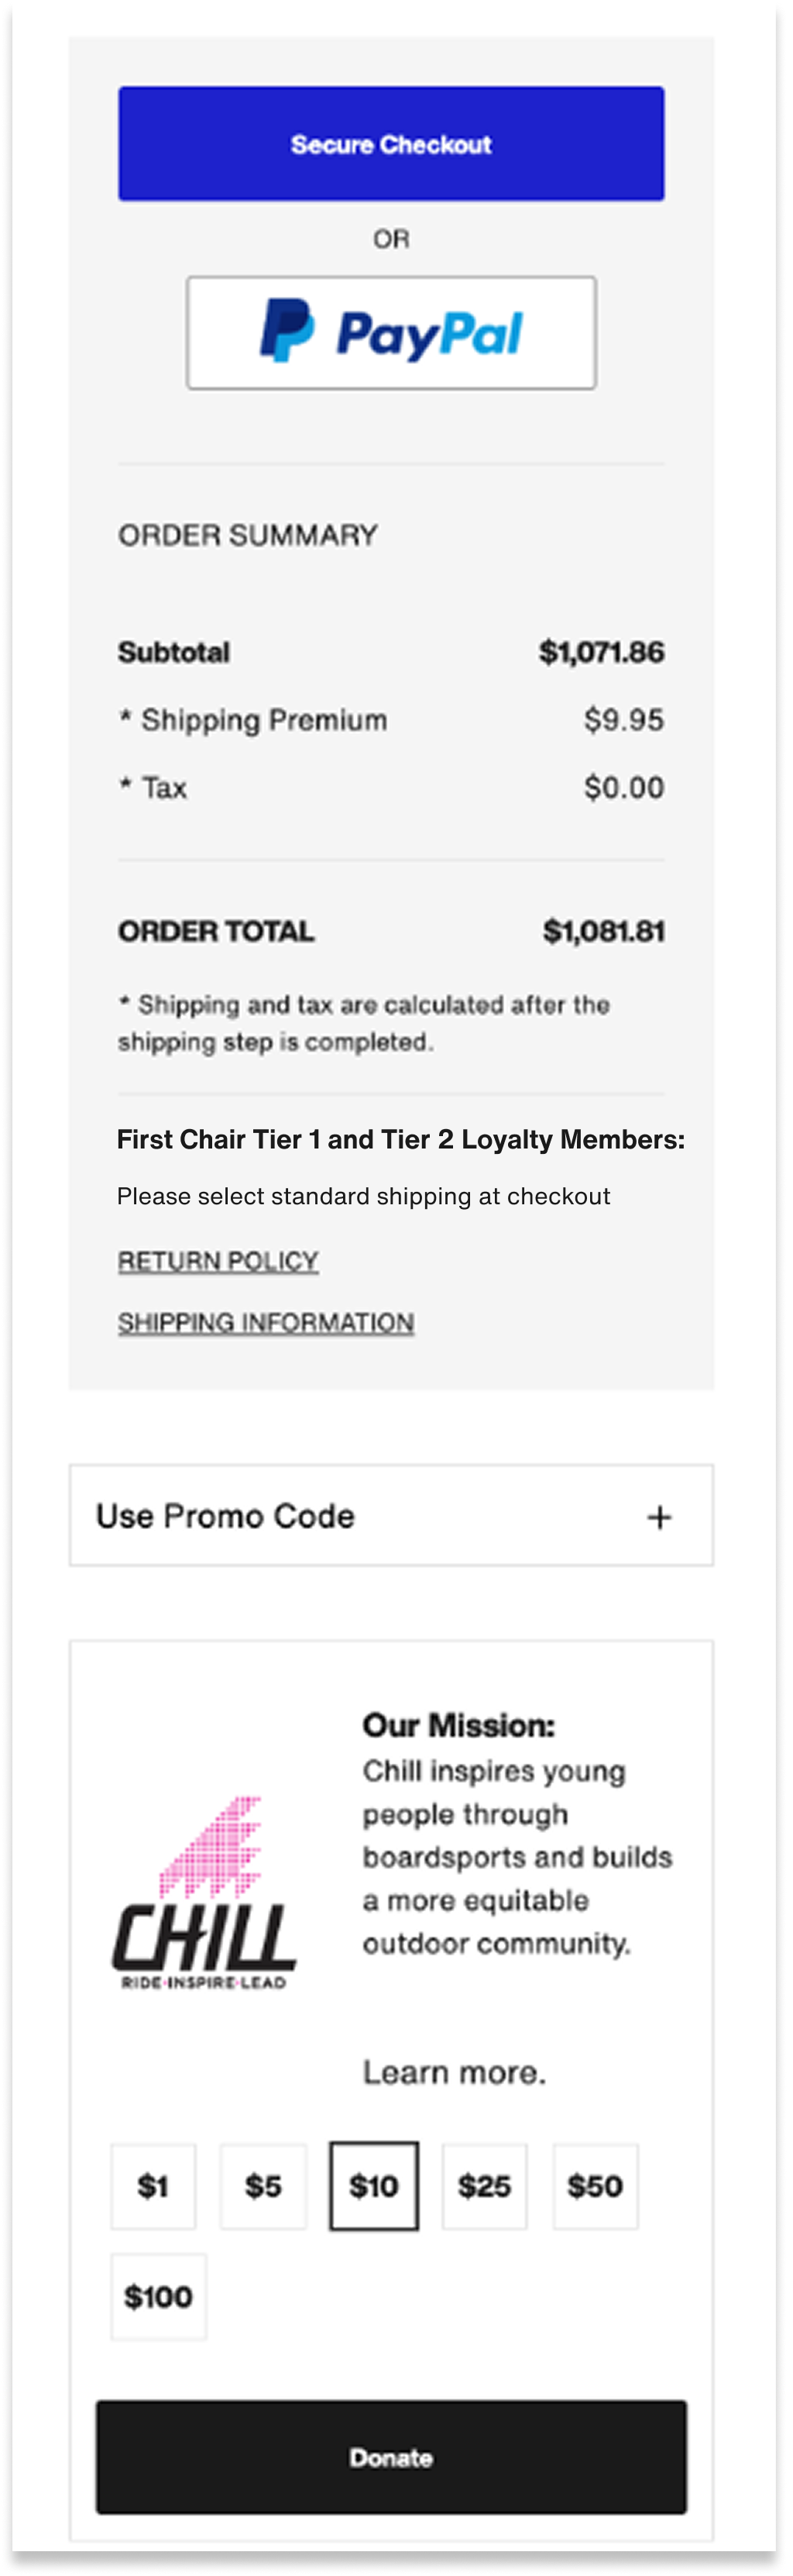Choose the $10 donation option
793x2576 pixels.
(x=373, y=2187)
